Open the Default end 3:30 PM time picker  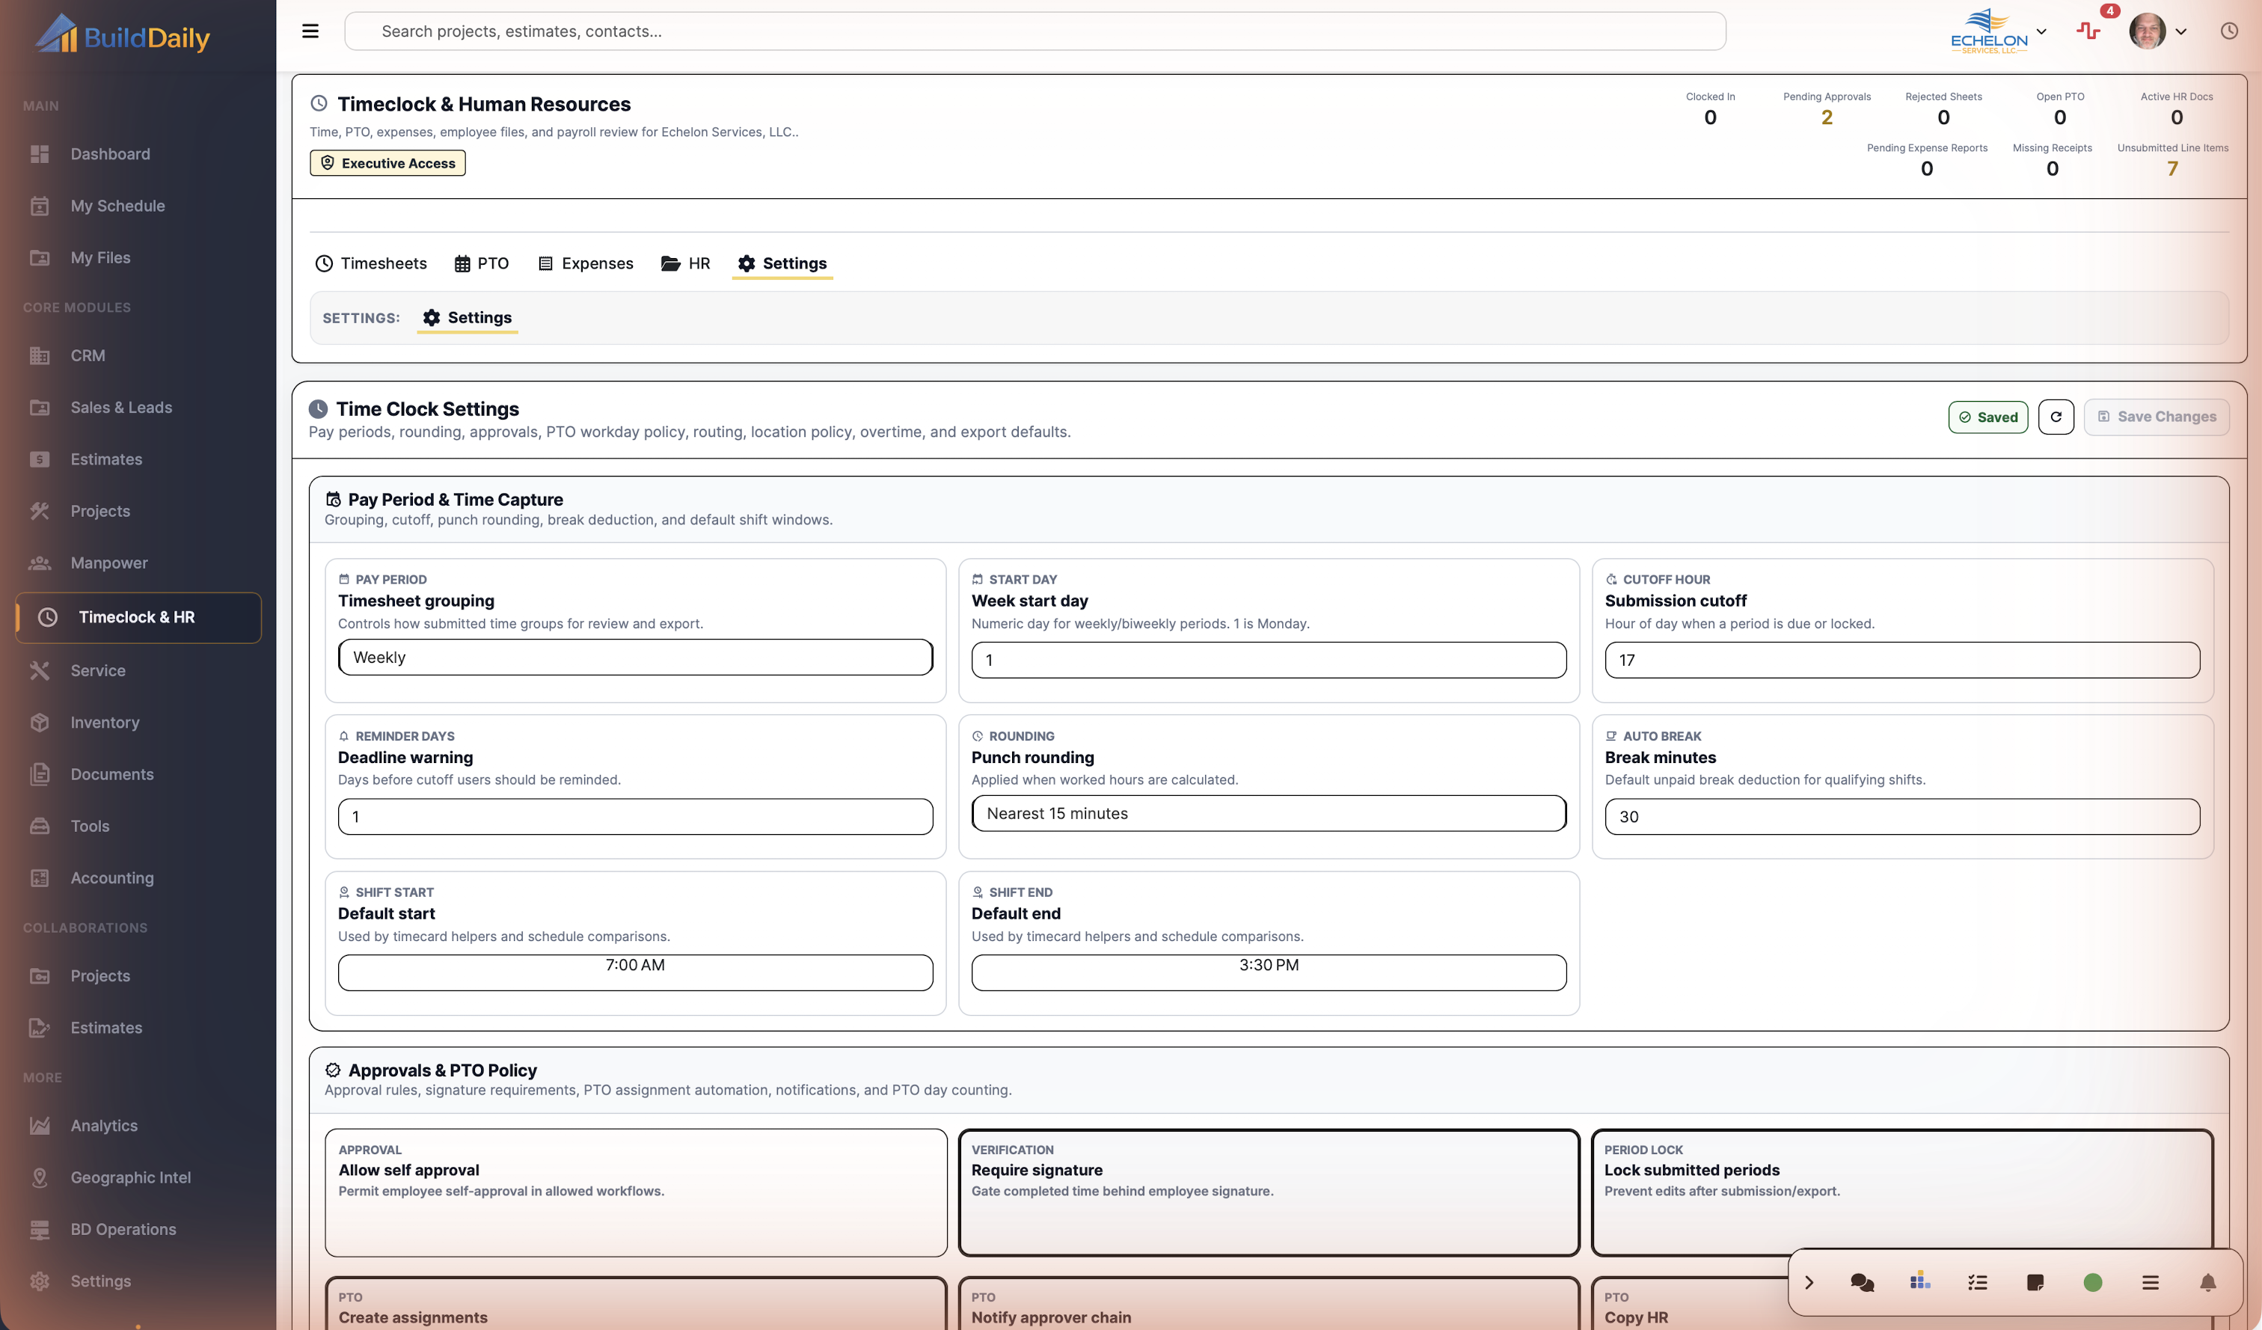(1269, 974)
